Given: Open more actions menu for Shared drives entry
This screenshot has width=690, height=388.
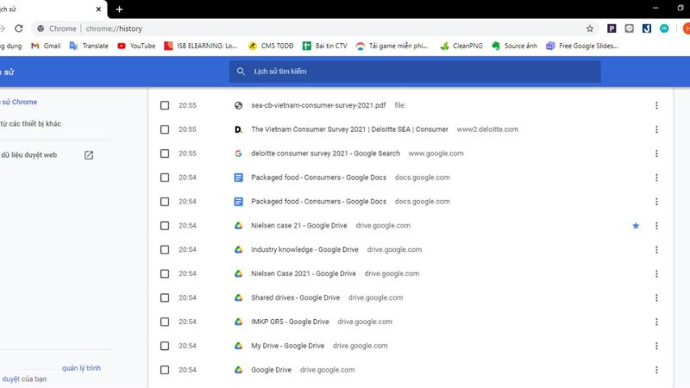Looking at the screenshot, I should [656, 297].
